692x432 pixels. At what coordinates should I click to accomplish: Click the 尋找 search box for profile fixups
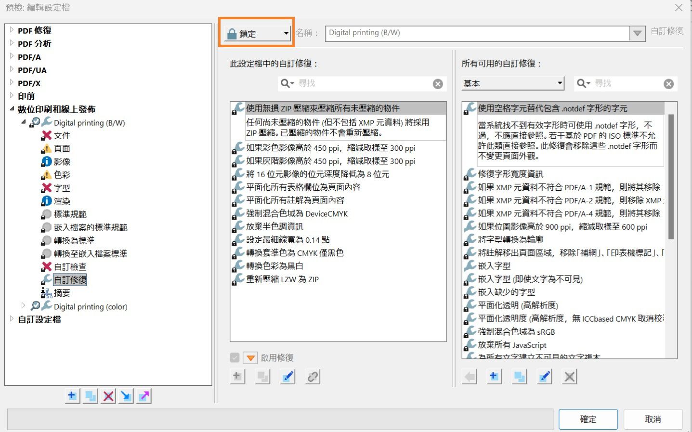tap(363, 83)
